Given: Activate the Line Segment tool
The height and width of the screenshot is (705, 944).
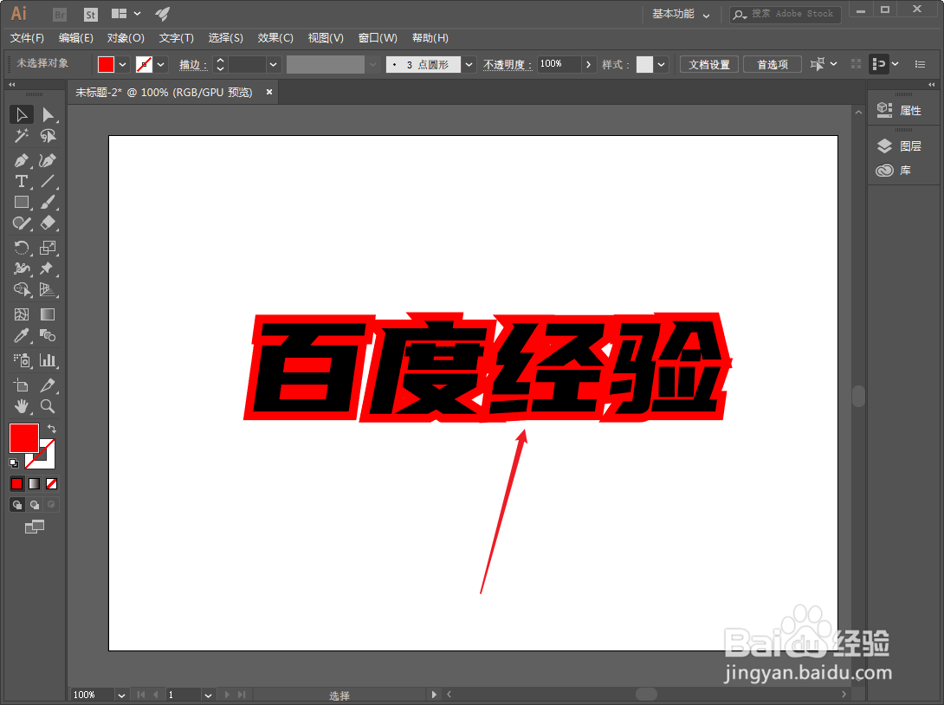Looking at the screenshot, I should pos(48,181).
